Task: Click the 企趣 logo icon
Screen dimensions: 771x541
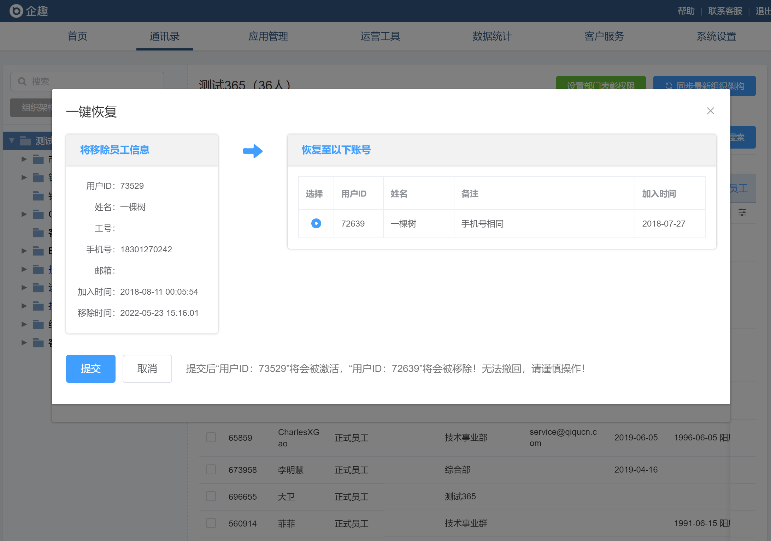Action: pyautogui.click(x=16, y=11)
